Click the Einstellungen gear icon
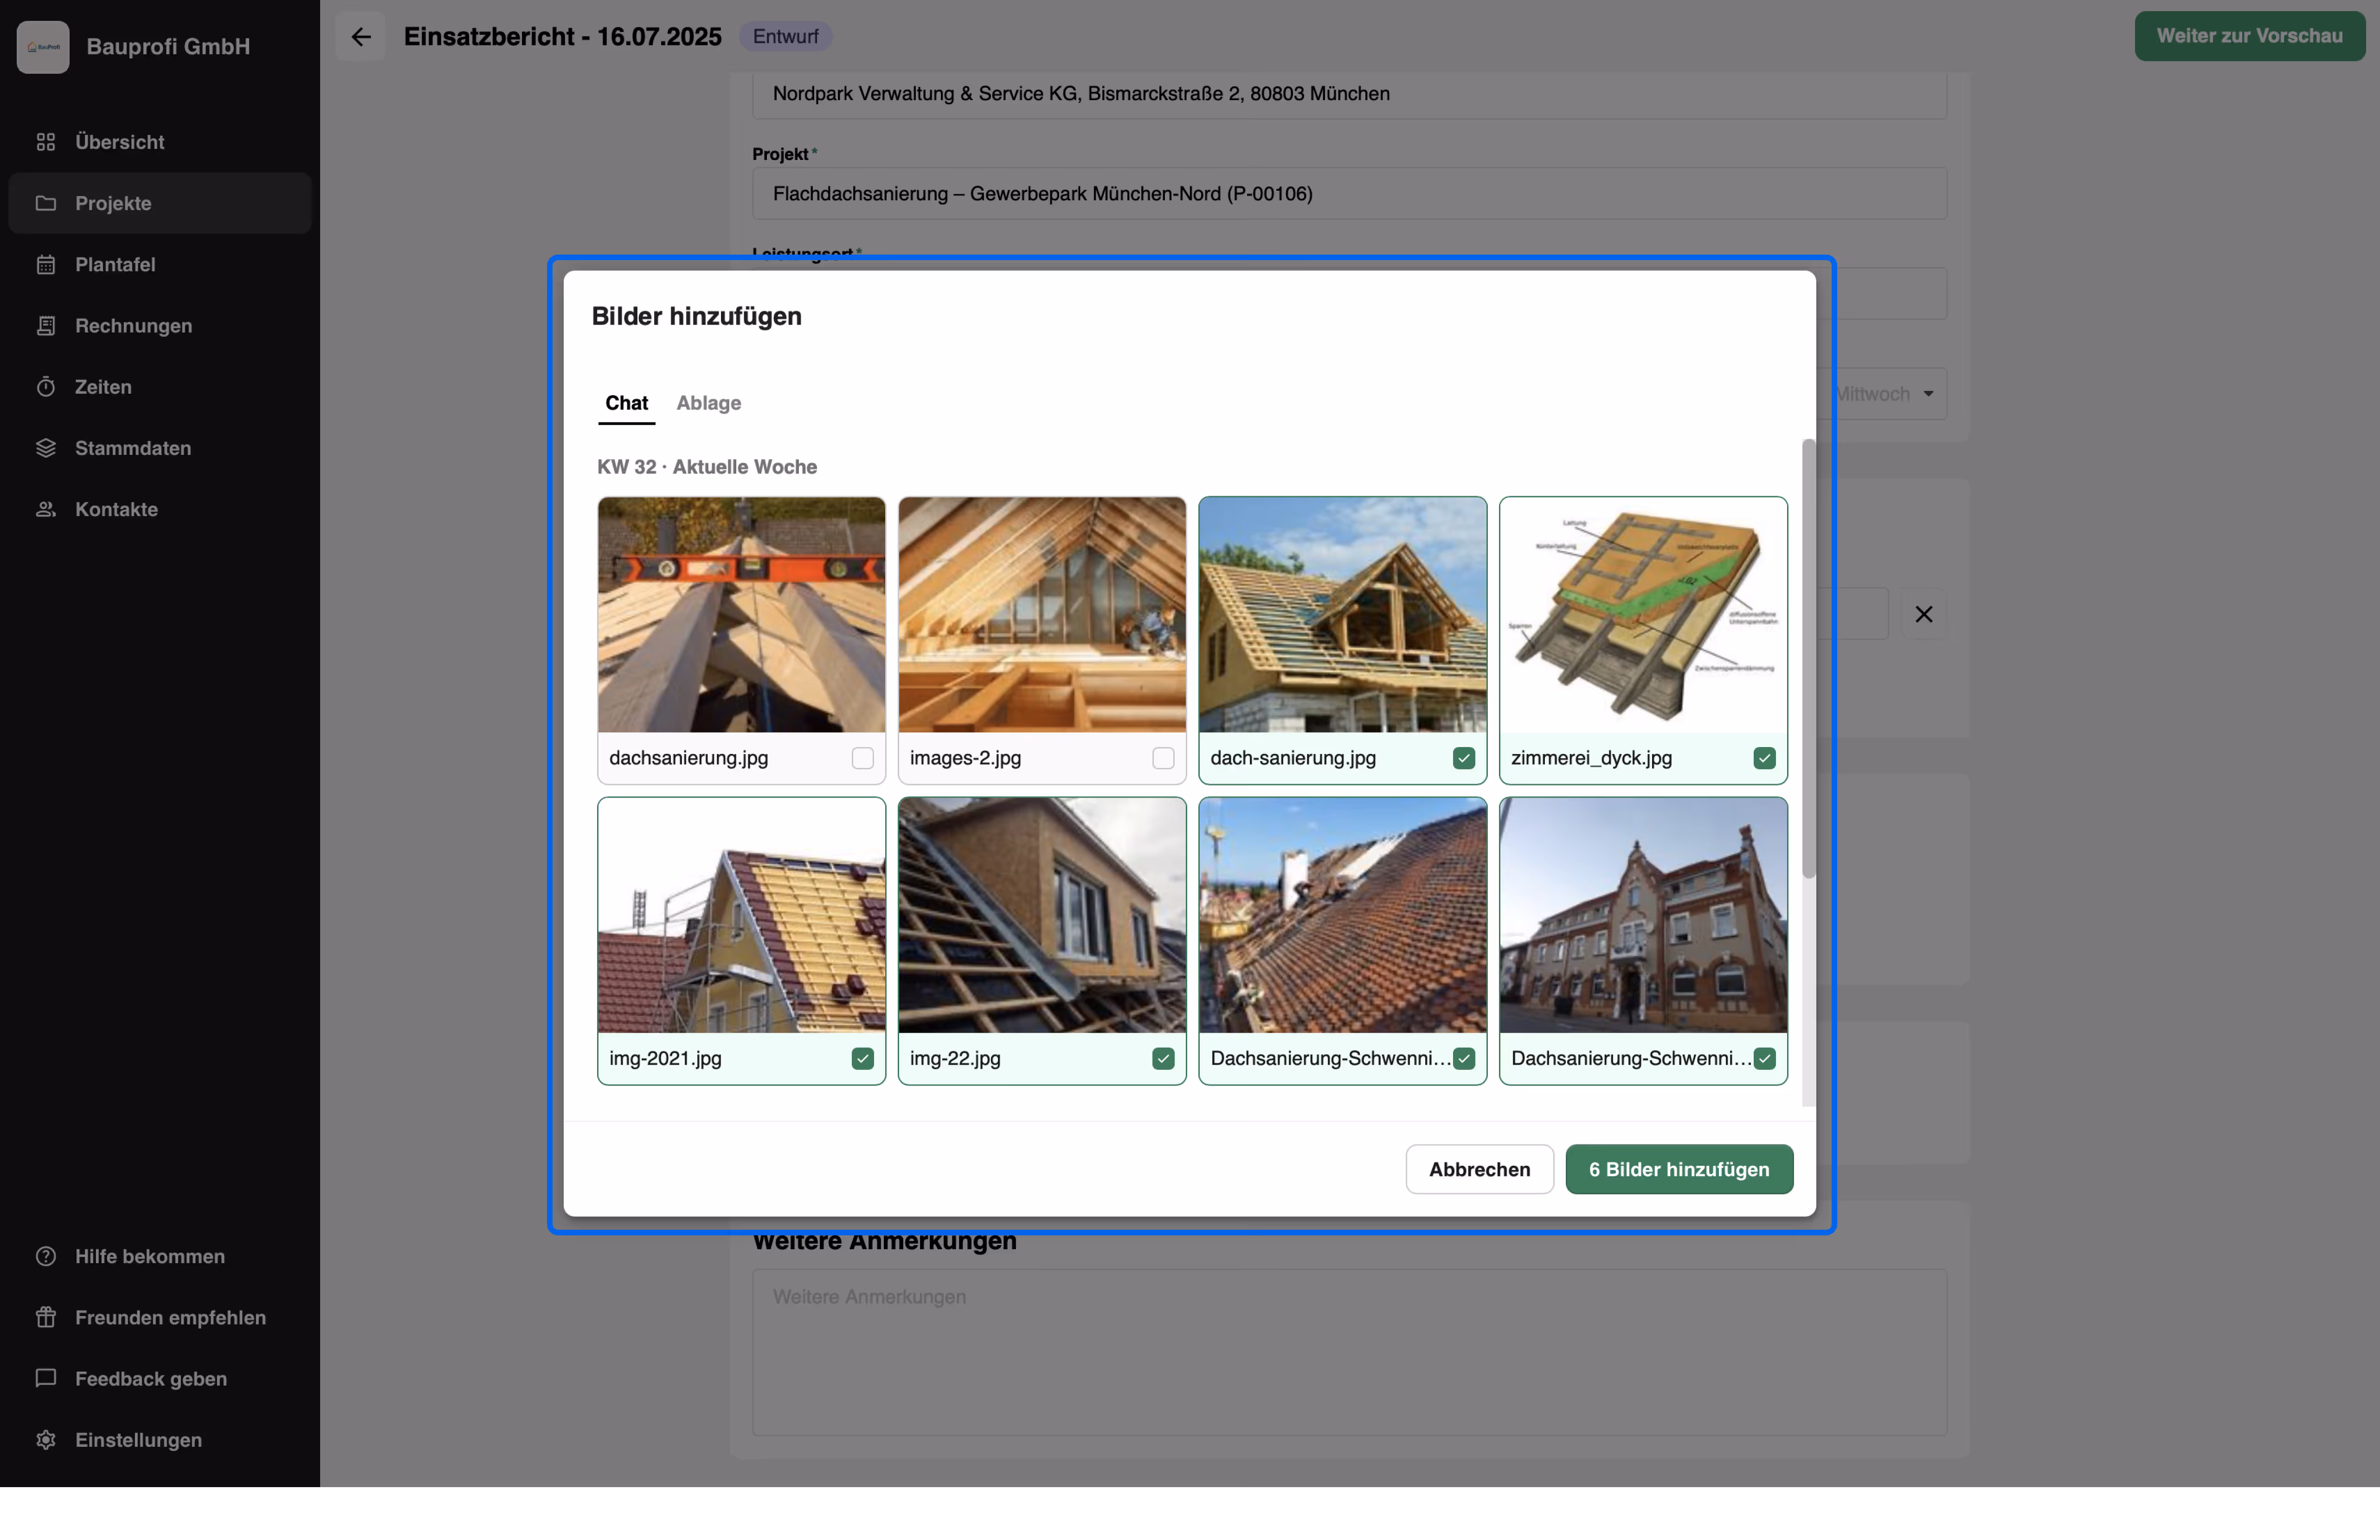The width and height of the screenshot is (2380, 1540). [46, 1440]
